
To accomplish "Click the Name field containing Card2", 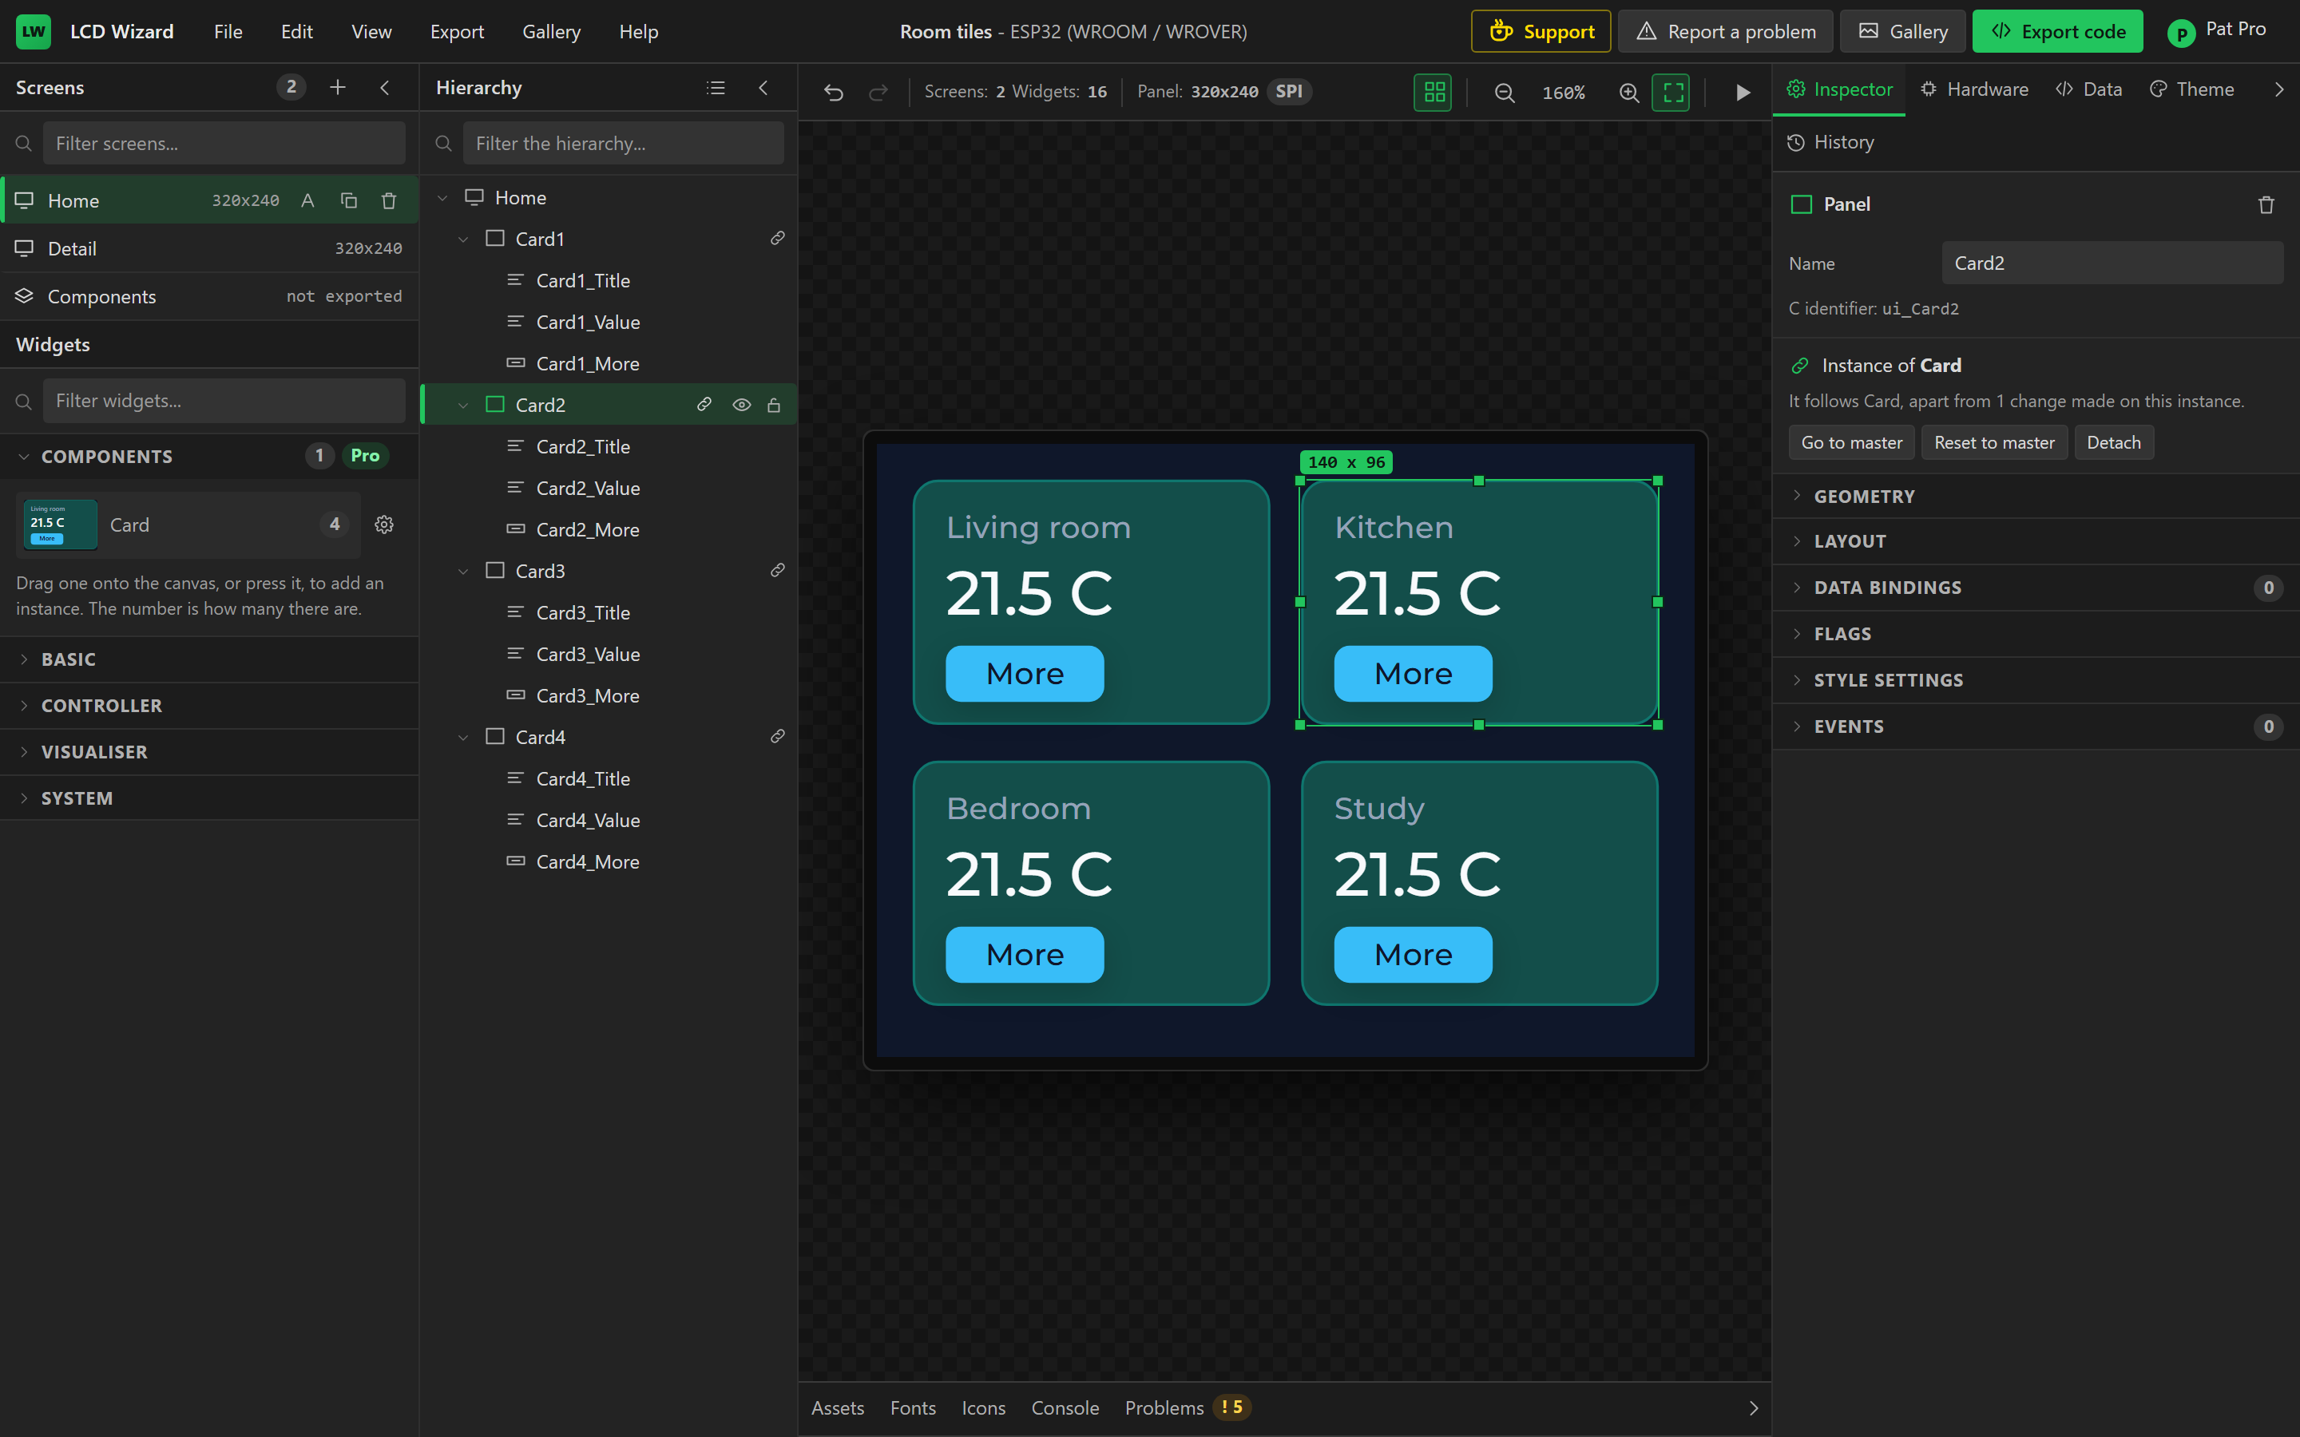I will (x=2112, y=263).
